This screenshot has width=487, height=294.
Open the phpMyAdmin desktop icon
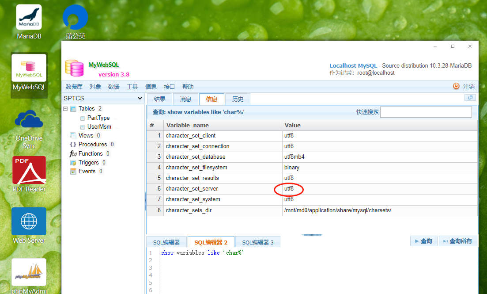pyautogui.click(x=29, y=272)
